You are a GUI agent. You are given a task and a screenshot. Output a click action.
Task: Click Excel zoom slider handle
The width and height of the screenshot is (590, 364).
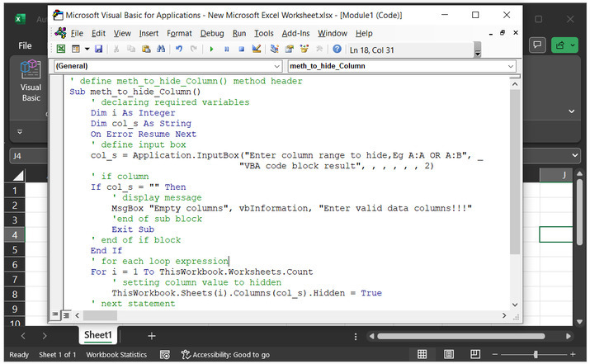click(x=535, y=354)
